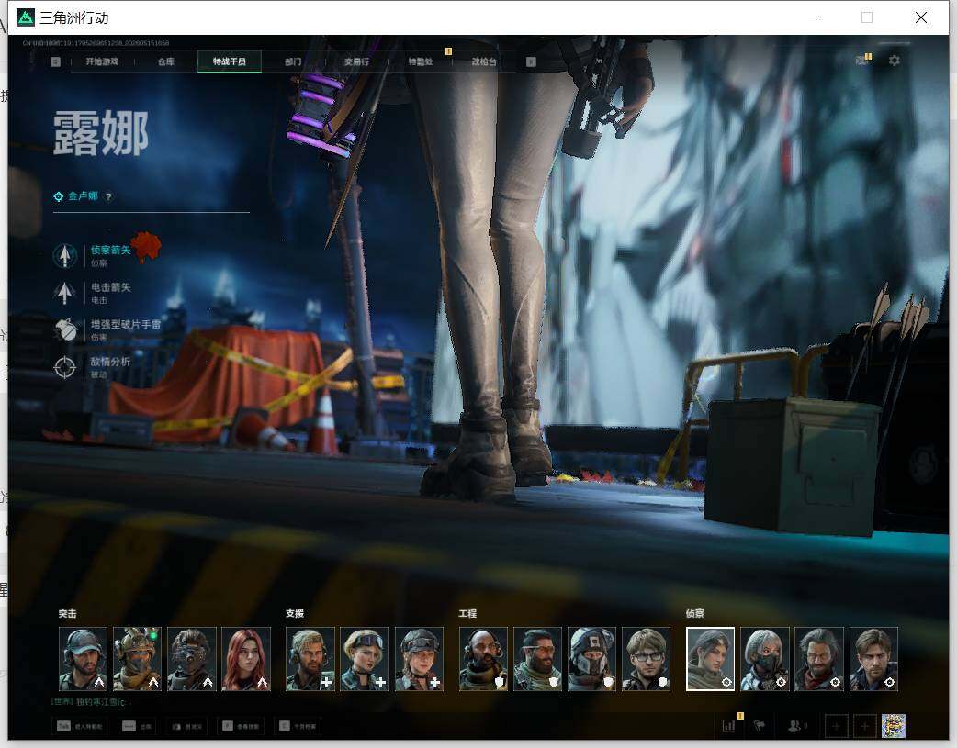Minimize the 三角洲行动 window
The width and height of the screenshot is (957, 748).
click(814, 17)
